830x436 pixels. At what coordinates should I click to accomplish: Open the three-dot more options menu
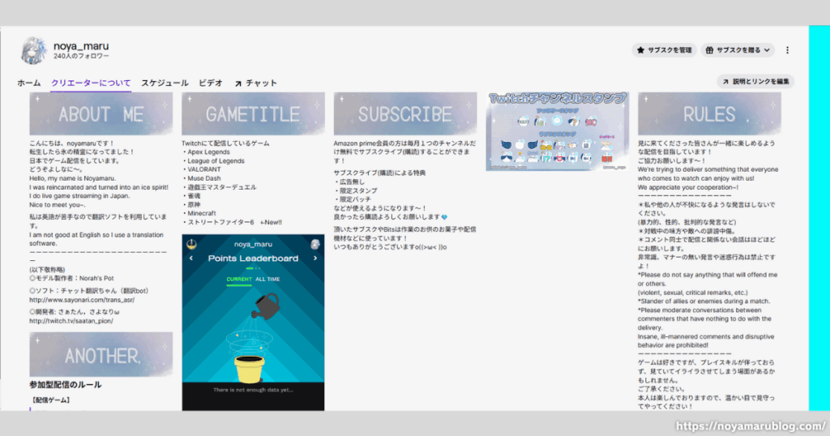coord(787,50)
